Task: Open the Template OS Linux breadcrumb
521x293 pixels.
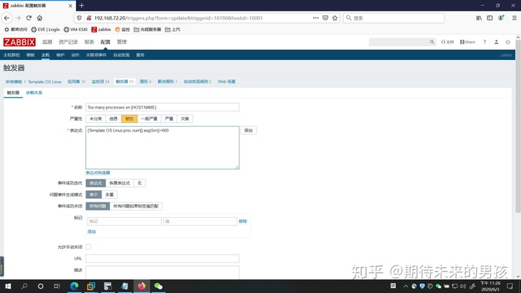Action: click(x=45, y=82)
